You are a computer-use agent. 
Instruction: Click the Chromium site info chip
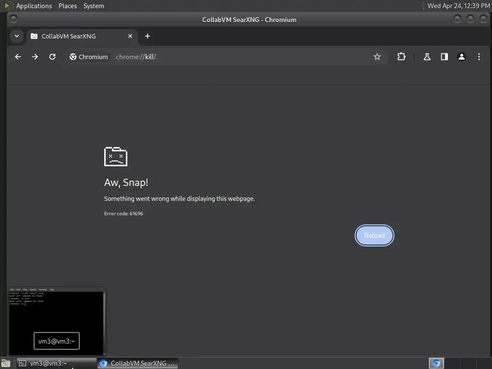[89, 57]
